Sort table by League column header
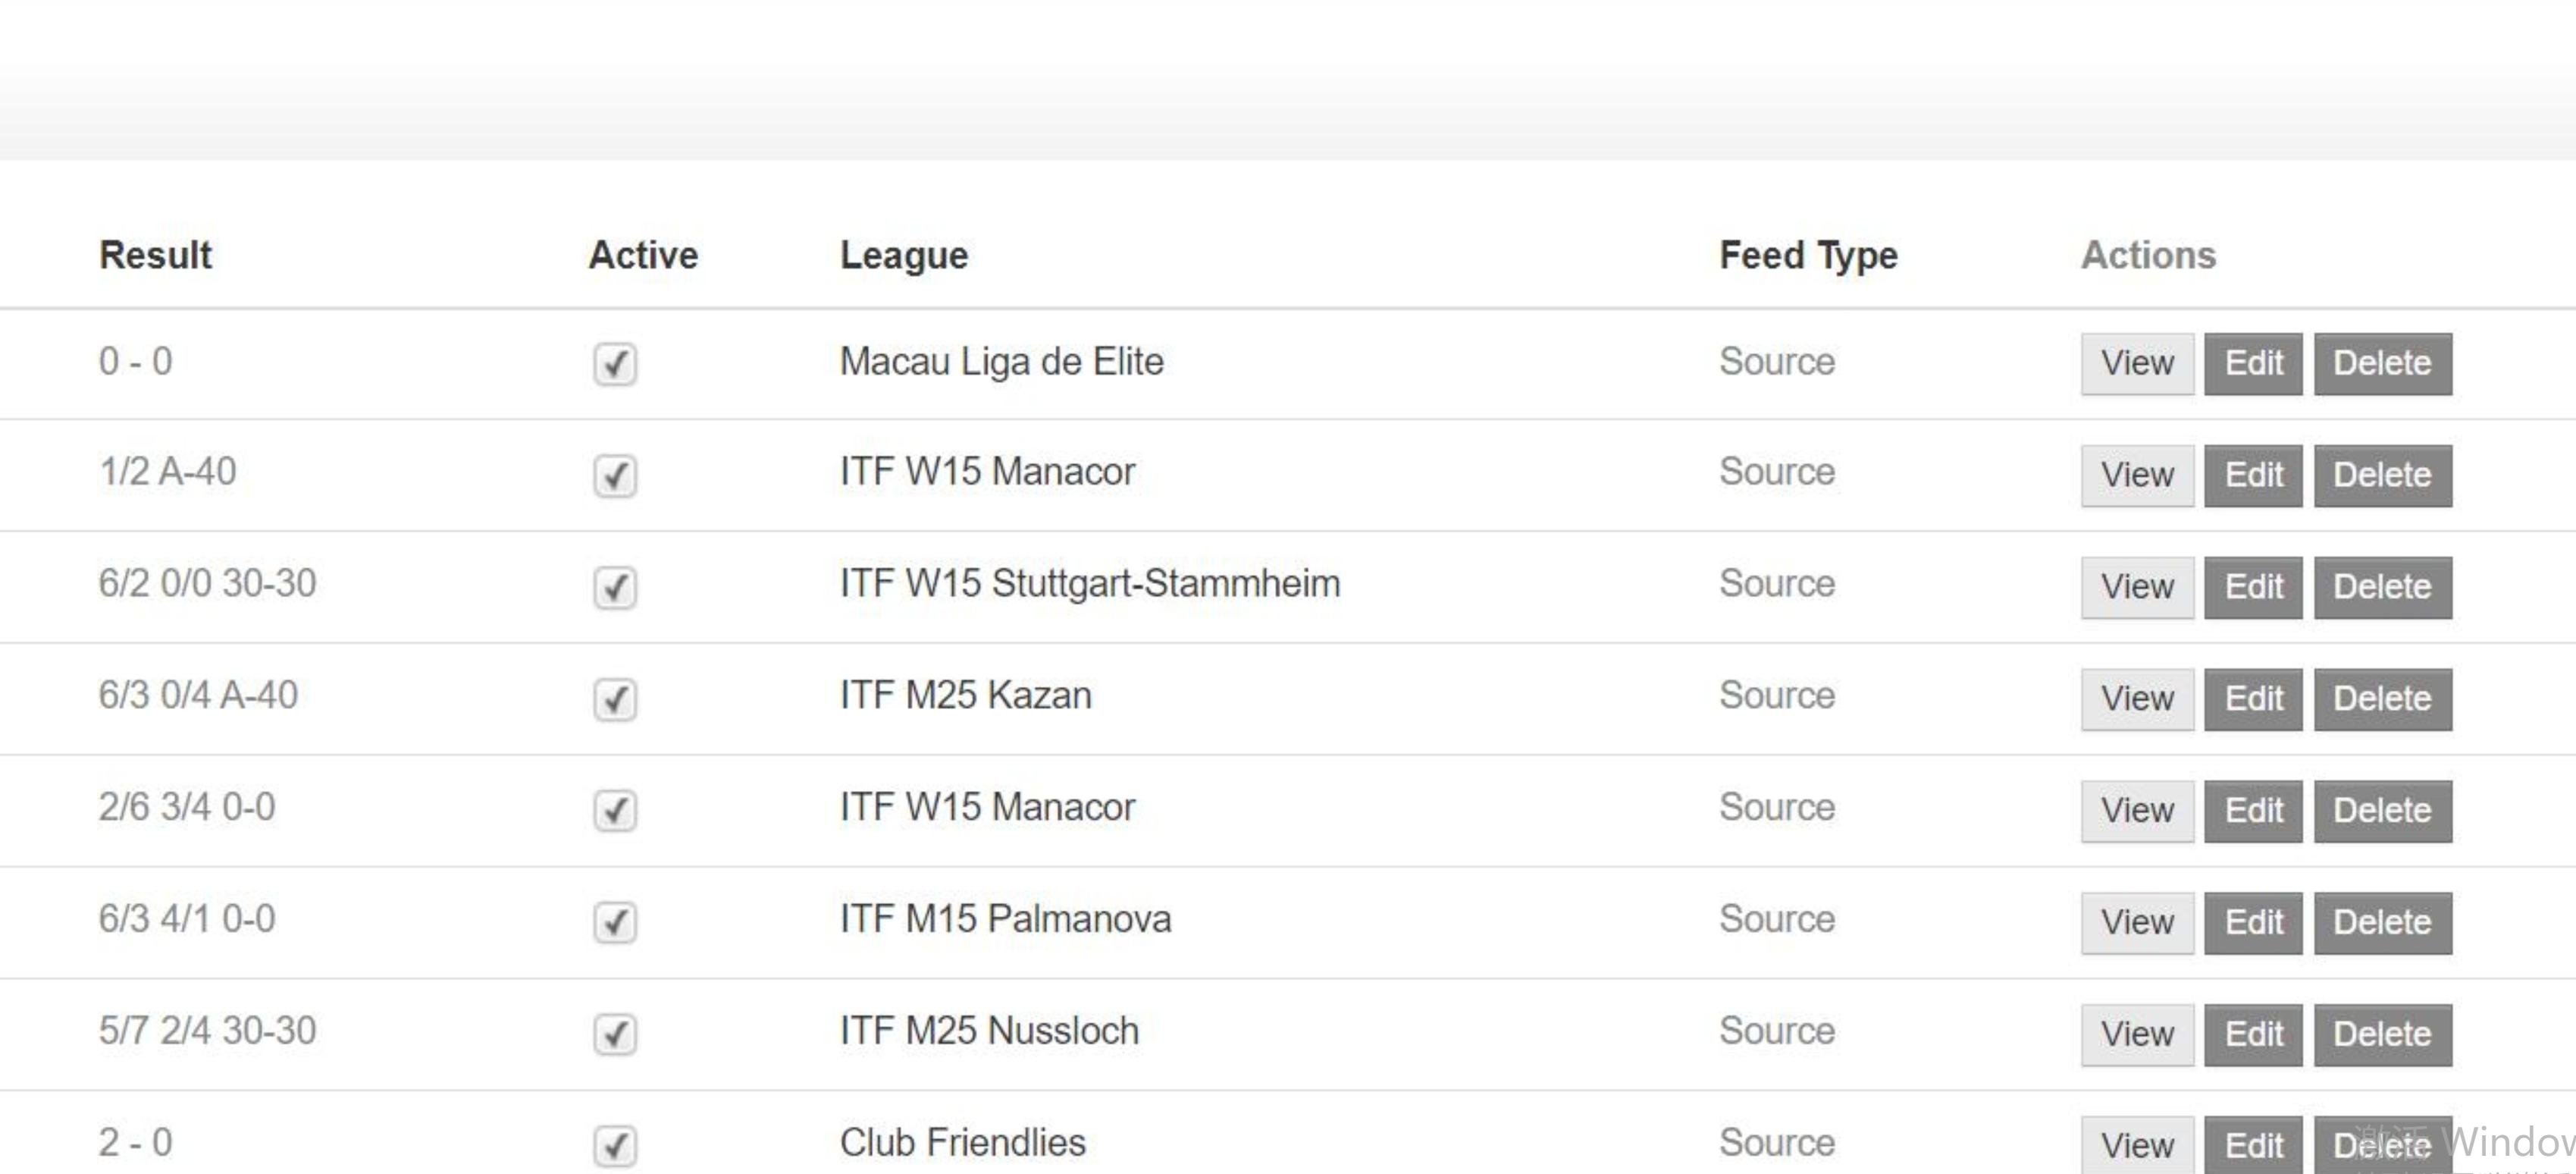2576x1174 pixels. point(904,255)
